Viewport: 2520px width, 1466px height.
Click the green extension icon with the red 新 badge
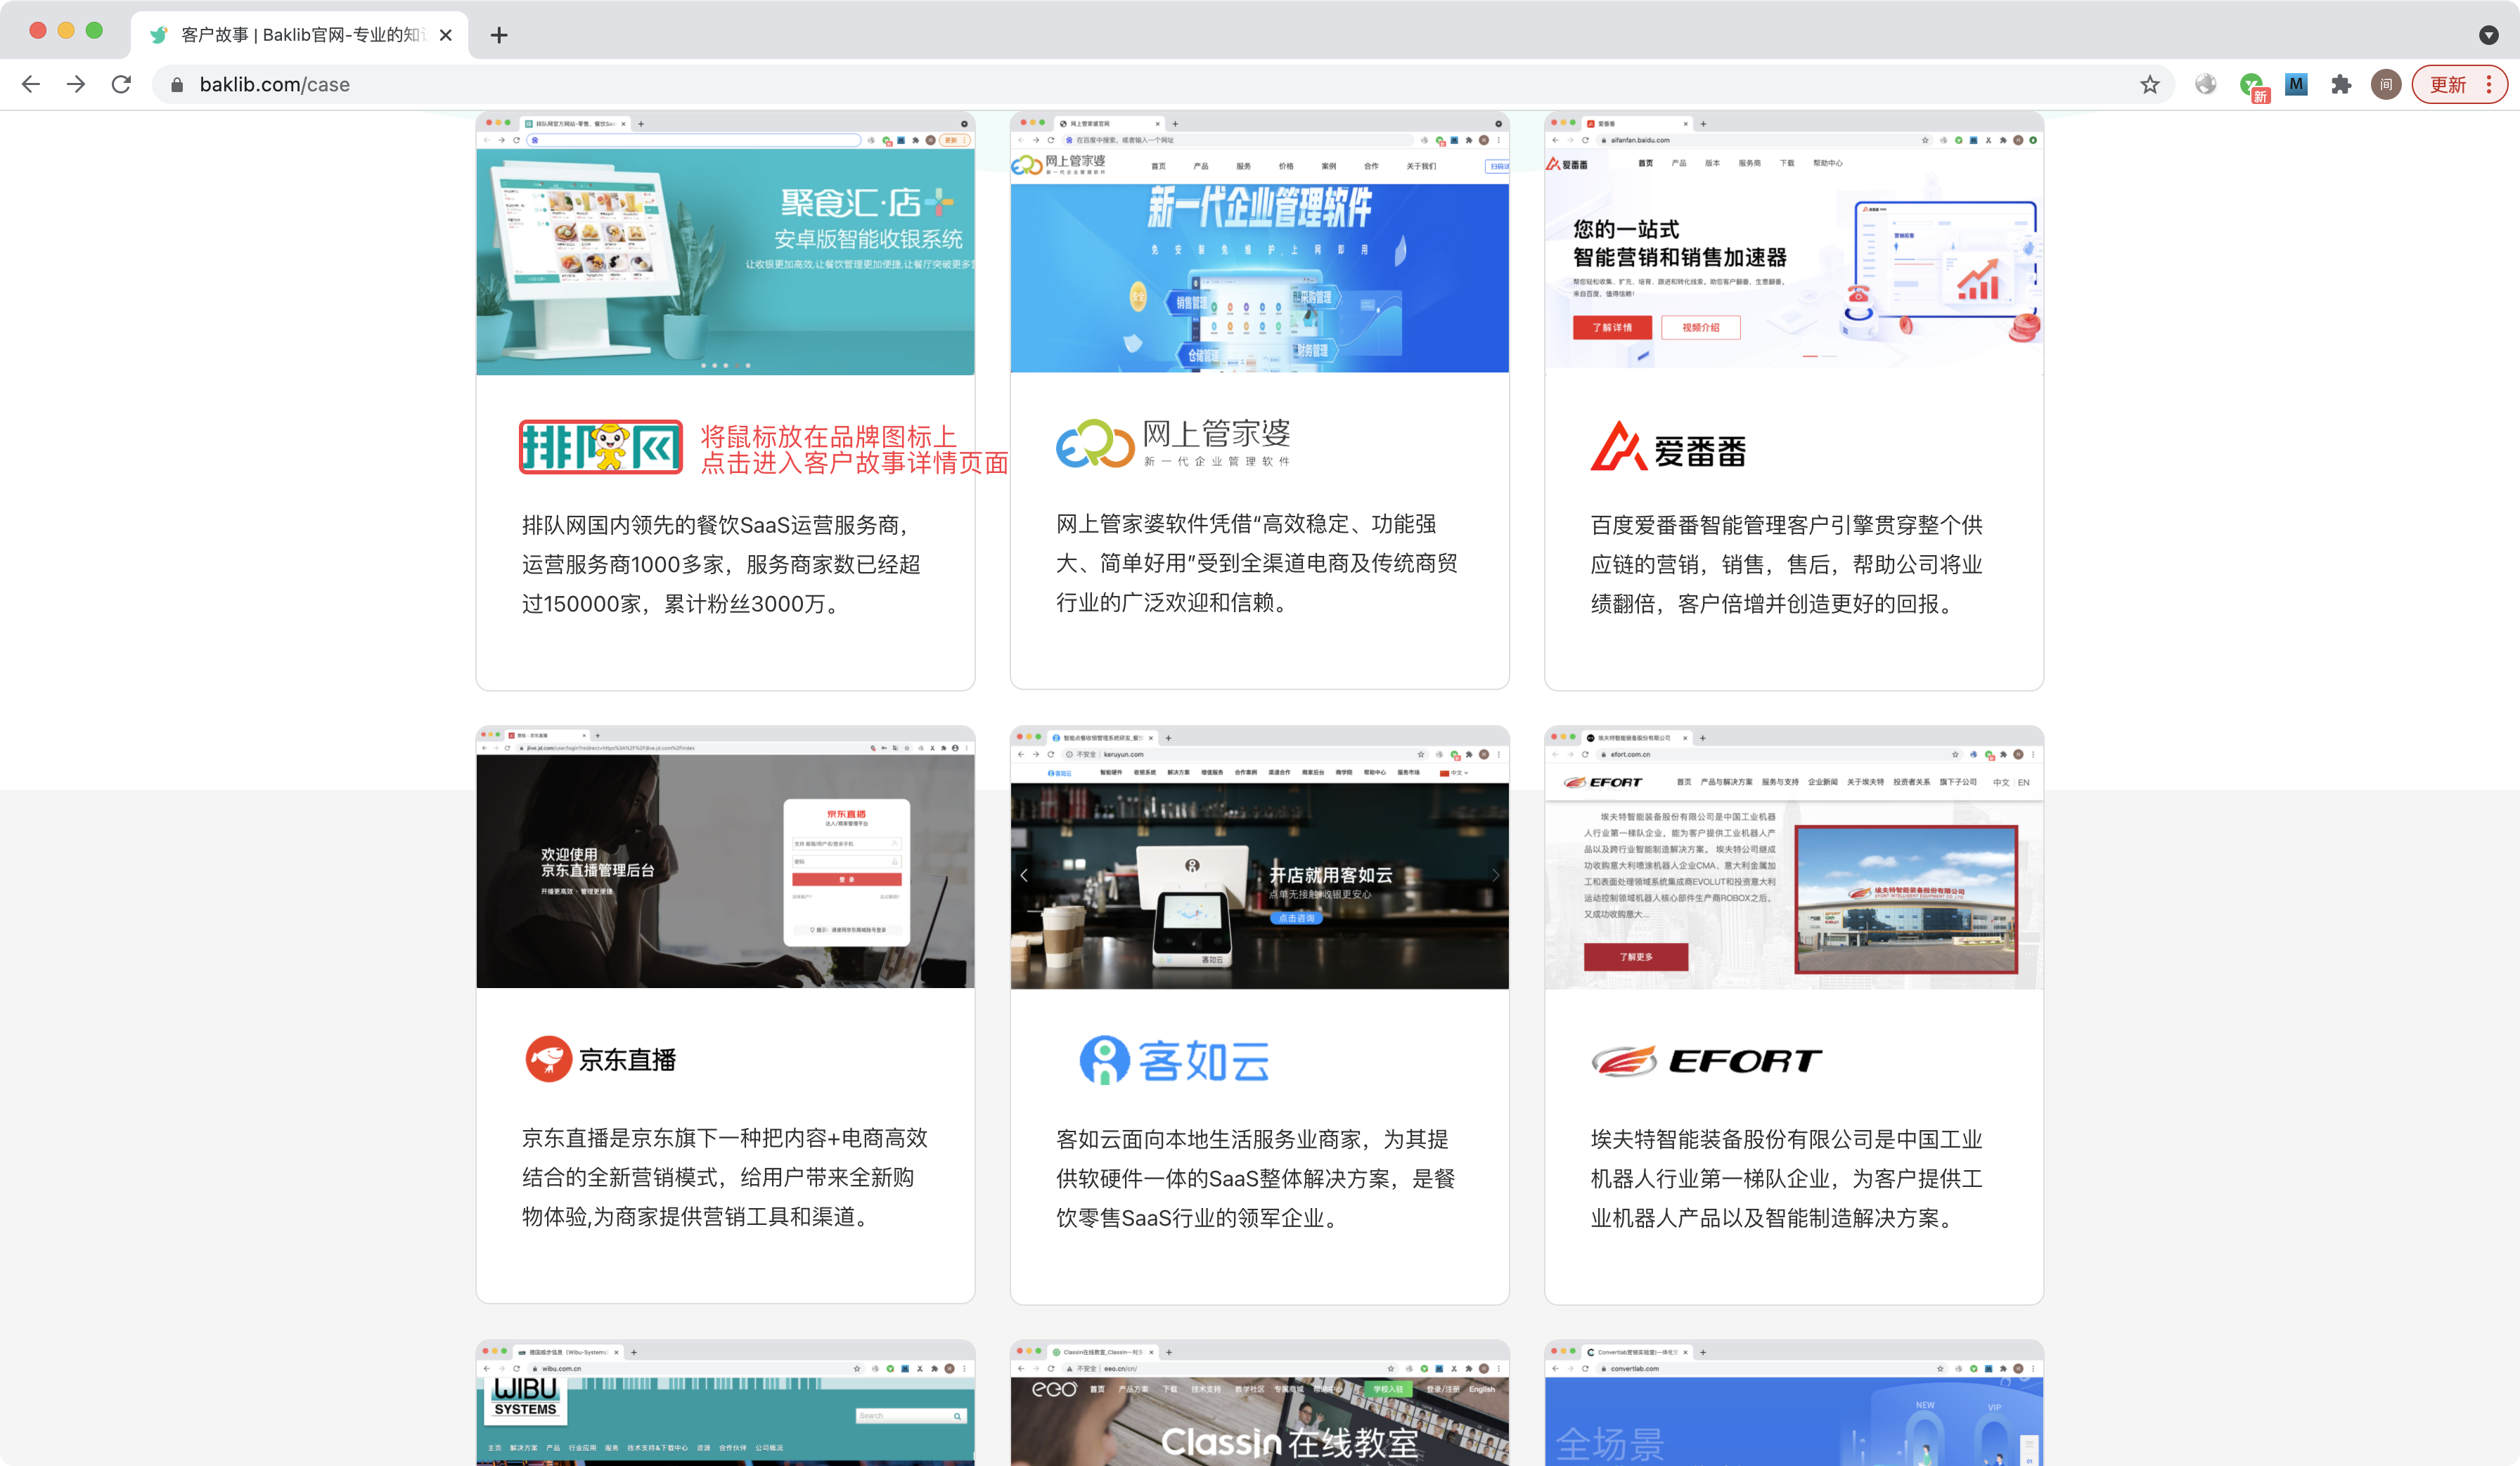click(x=2253, y=87)
